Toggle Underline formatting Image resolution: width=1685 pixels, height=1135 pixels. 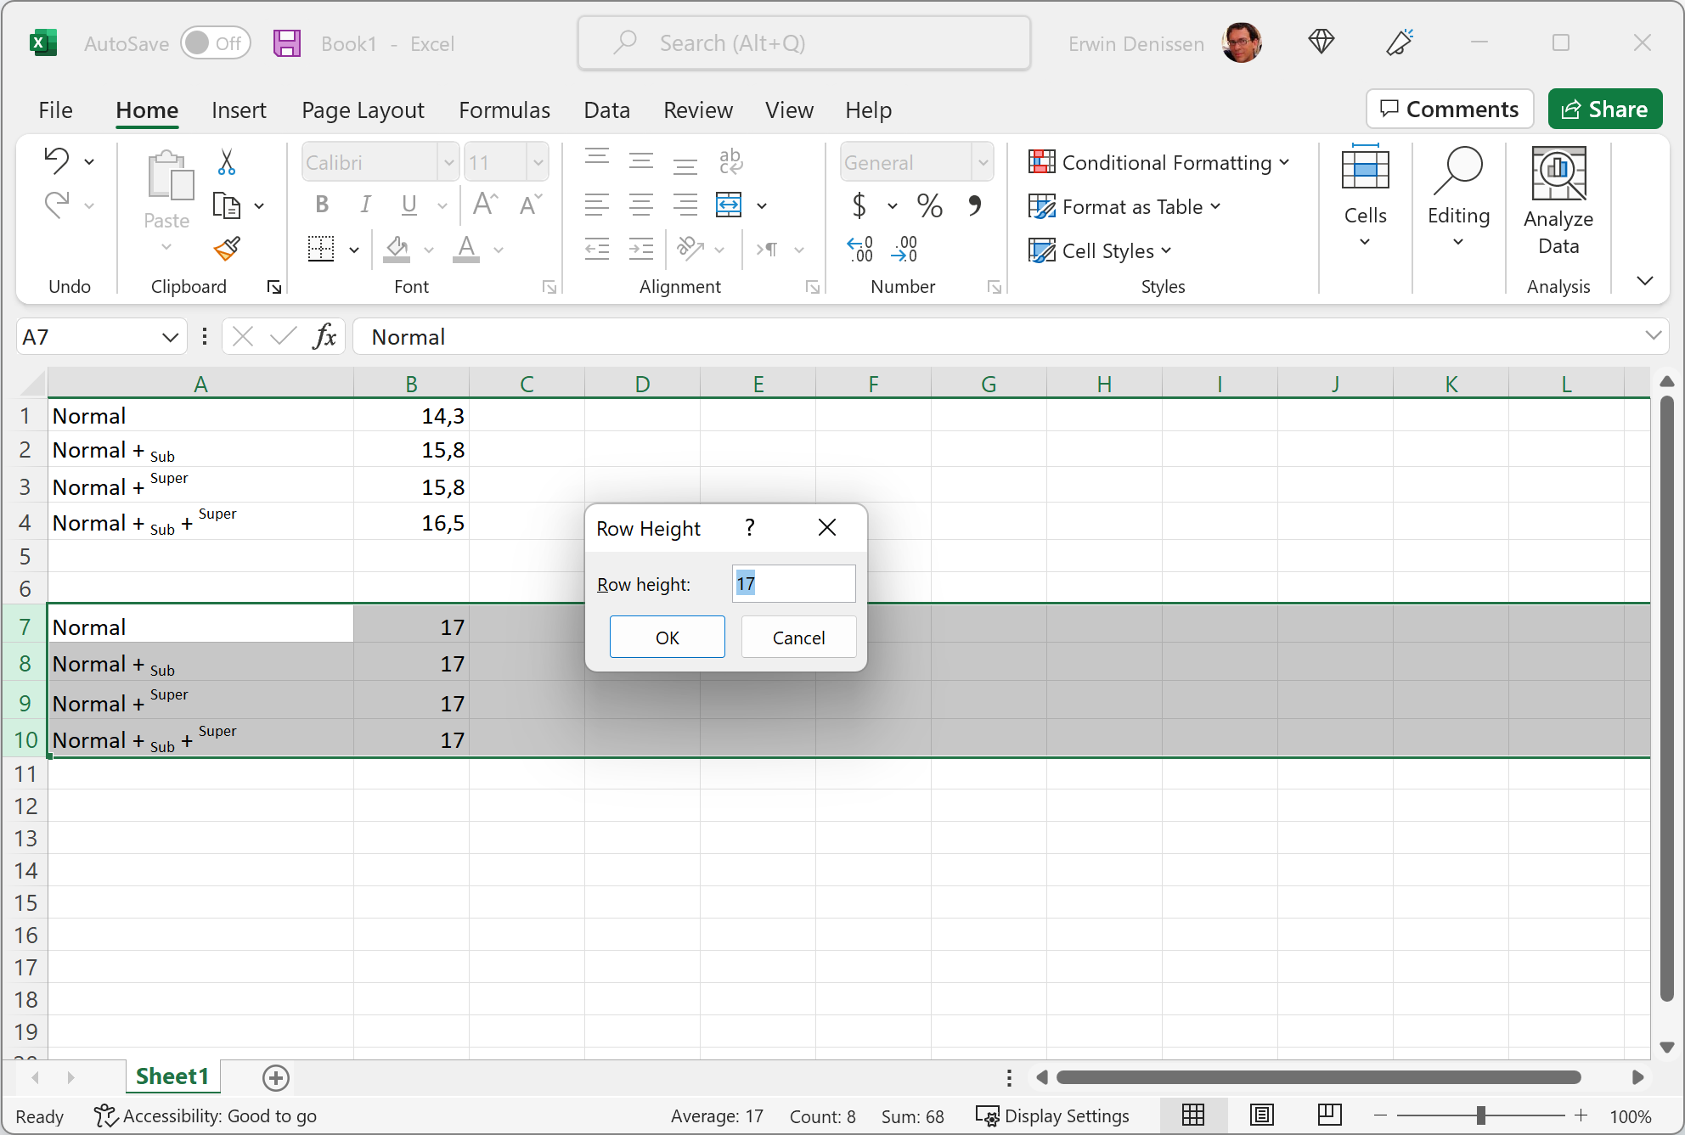click(409, 205)
